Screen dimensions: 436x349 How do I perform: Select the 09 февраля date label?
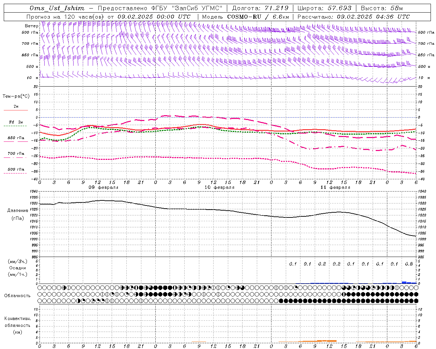[104, 187]
